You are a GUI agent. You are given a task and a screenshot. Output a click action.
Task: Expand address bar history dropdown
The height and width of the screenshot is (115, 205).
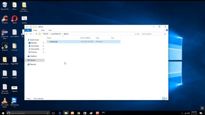click(x=135, y=34)
